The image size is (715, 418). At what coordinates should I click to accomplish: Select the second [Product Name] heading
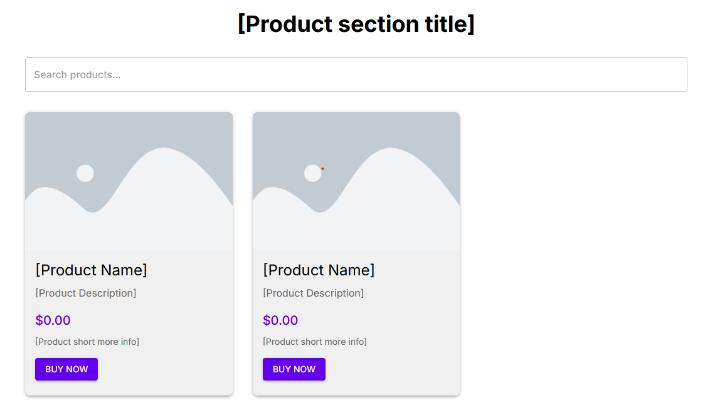click(319, 270)
